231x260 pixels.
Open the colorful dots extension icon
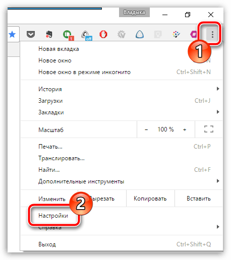(176, 34)
